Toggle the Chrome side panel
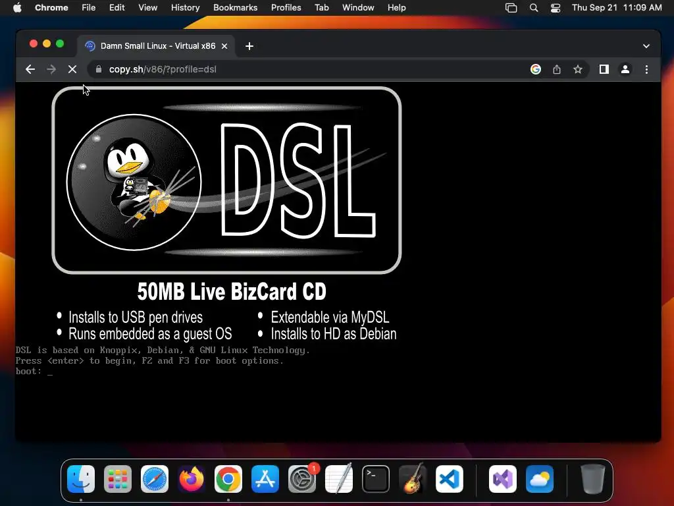This screenshot has width=674, height=506. pyautogui.click(x=604, y=69)
